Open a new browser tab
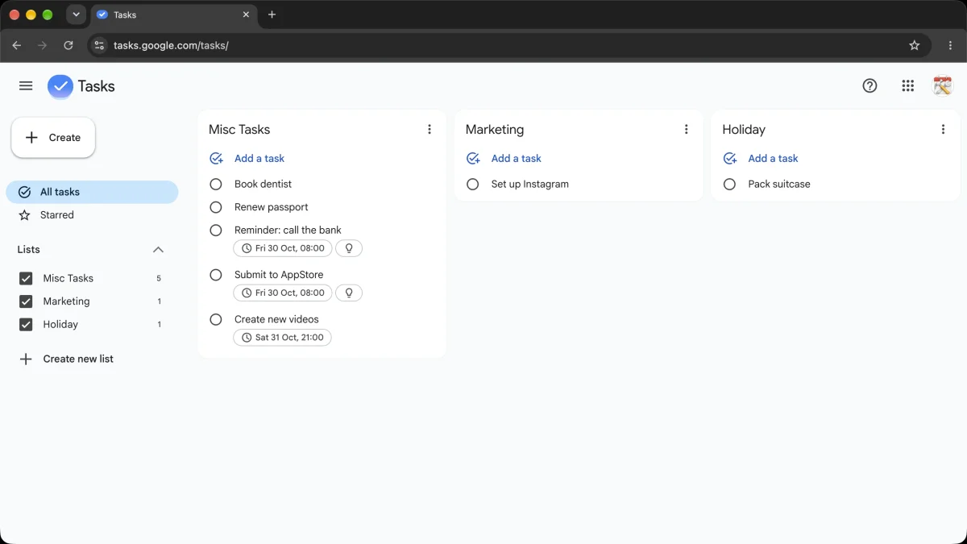The width and height of the screenshot is (967, 544). pyautogui.click(x=272, y=15)
